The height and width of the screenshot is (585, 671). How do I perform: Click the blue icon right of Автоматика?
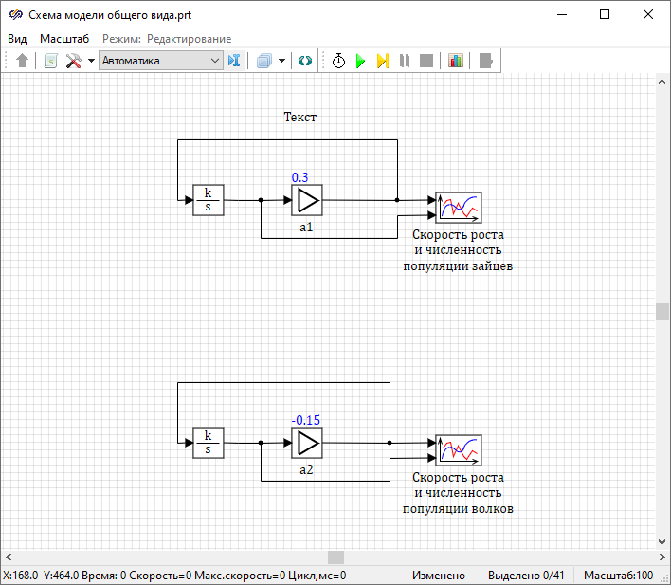(234, 61)
